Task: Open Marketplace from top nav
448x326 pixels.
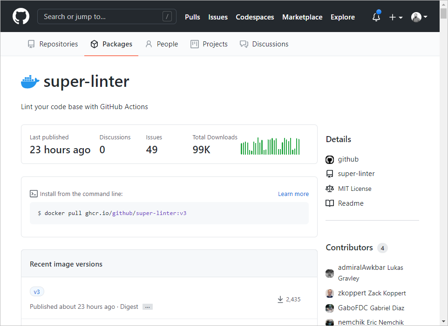Action: tap(302, 17)
